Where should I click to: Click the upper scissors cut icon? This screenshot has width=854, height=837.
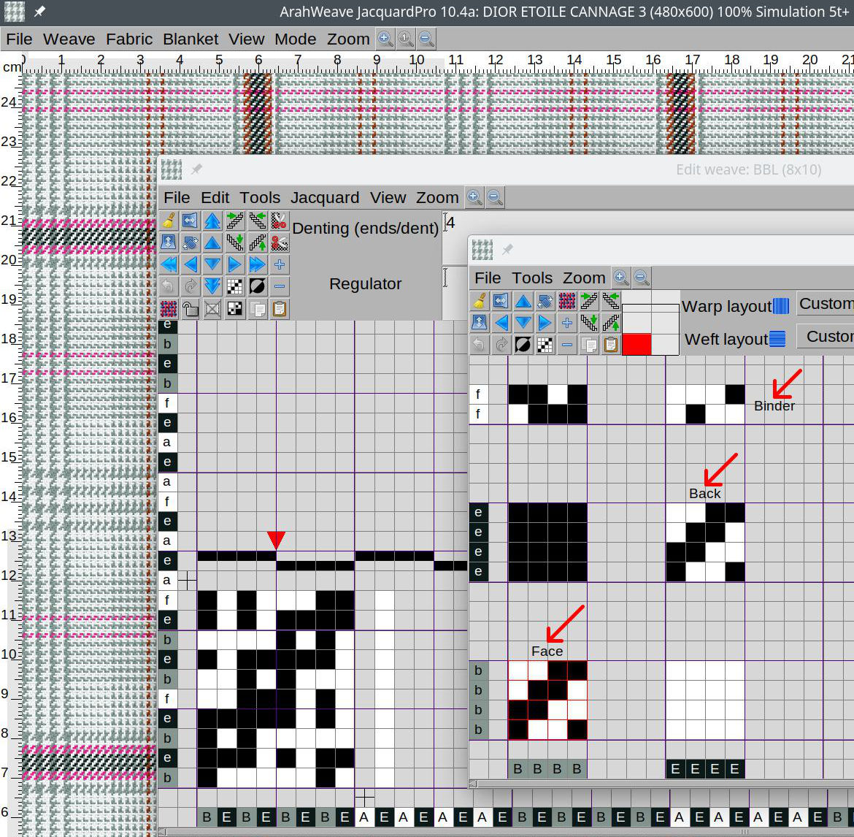(279, 221)
